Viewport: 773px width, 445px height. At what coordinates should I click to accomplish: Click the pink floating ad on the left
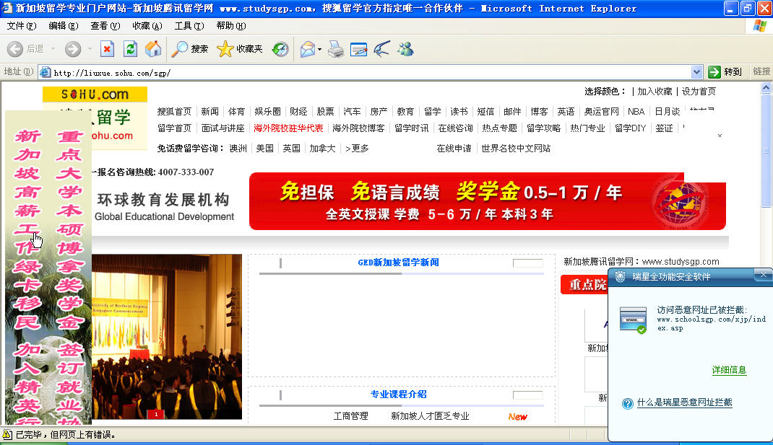tap(48, 268)
